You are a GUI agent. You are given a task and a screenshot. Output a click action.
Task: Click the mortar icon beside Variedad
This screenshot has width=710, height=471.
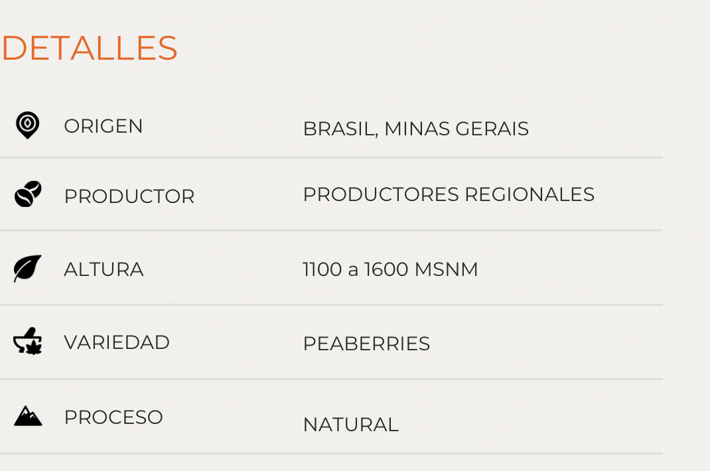pyautogui.click(x=28, y=342)
